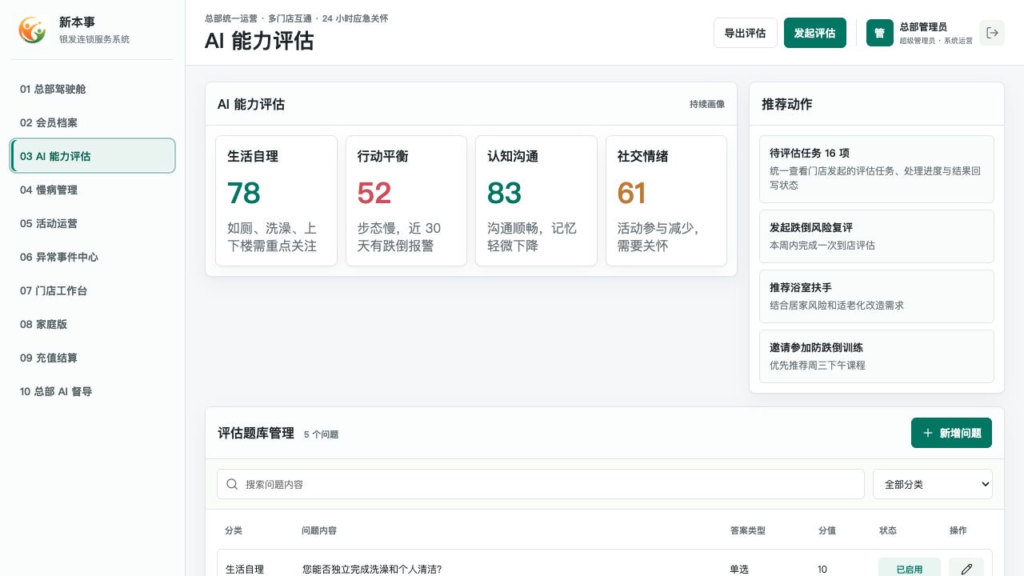This screenshot has height=576, width=1024.
Task: Click the 问题内容 column header
Action: [x=319, y=530]
